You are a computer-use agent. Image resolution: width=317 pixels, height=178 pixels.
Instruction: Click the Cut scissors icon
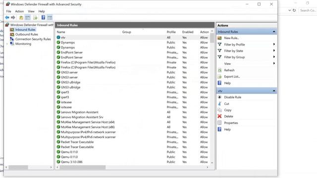[x=219, y=103]
